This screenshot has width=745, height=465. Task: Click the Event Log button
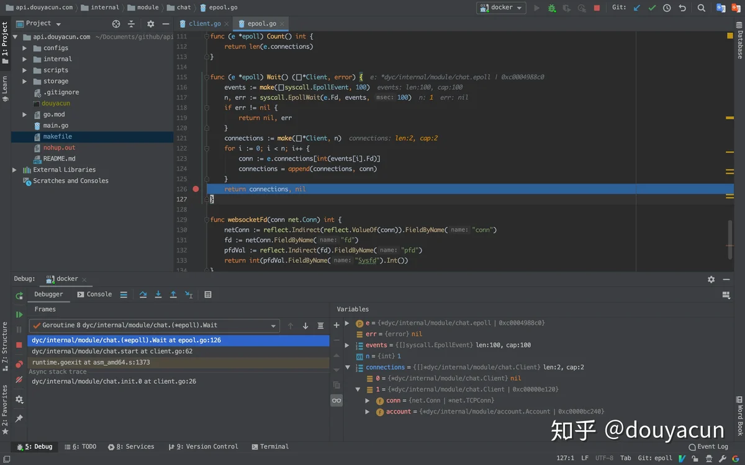tap(708, 446)
